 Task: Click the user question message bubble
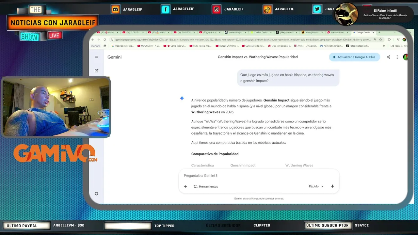(x=288, y=78)
